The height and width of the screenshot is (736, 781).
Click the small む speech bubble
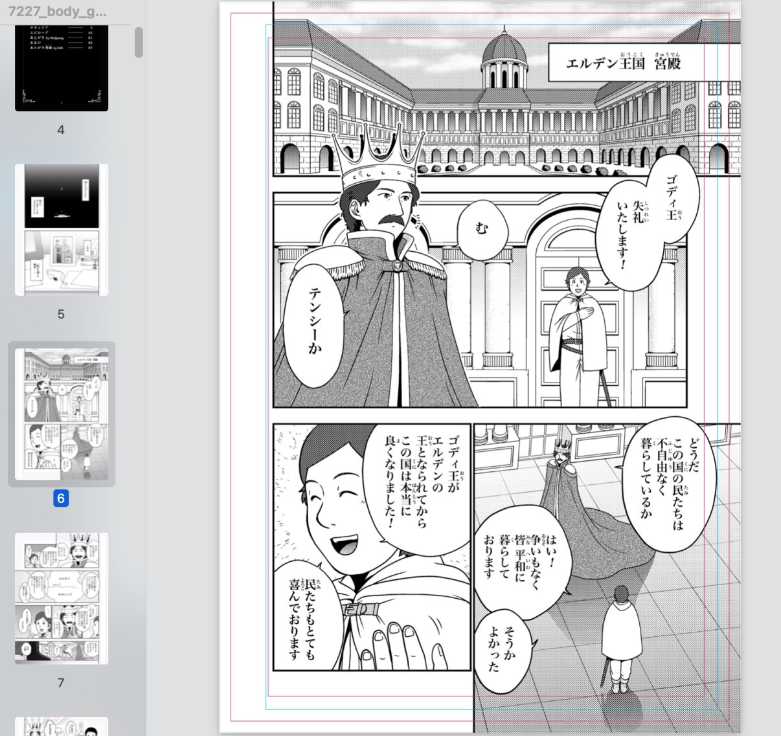coord(481,230)
